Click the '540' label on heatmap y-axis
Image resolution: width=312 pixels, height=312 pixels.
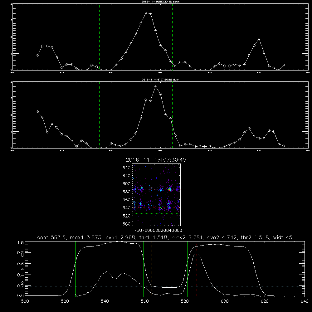coord(127,208)
